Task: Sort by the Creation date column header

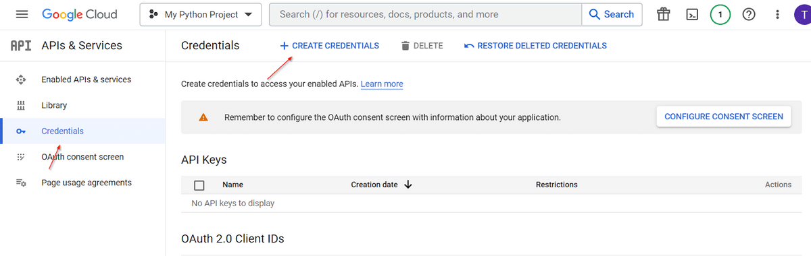Action: coord(374,185)
